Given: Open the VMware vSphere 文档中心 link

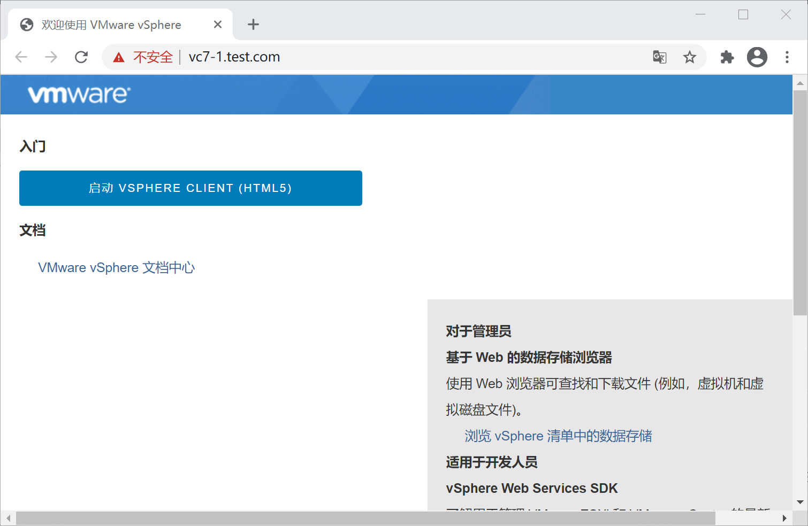Looking at the screenshot, I should [117, 268].
